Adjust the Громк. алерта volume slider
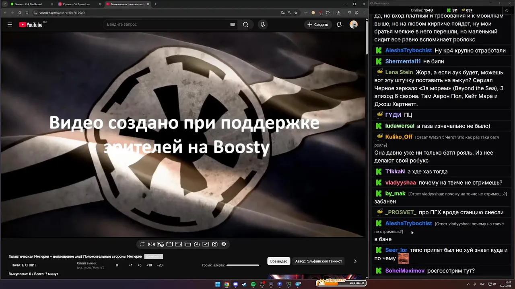The width and height of the screenshot is (515, 289). (243, 265)
